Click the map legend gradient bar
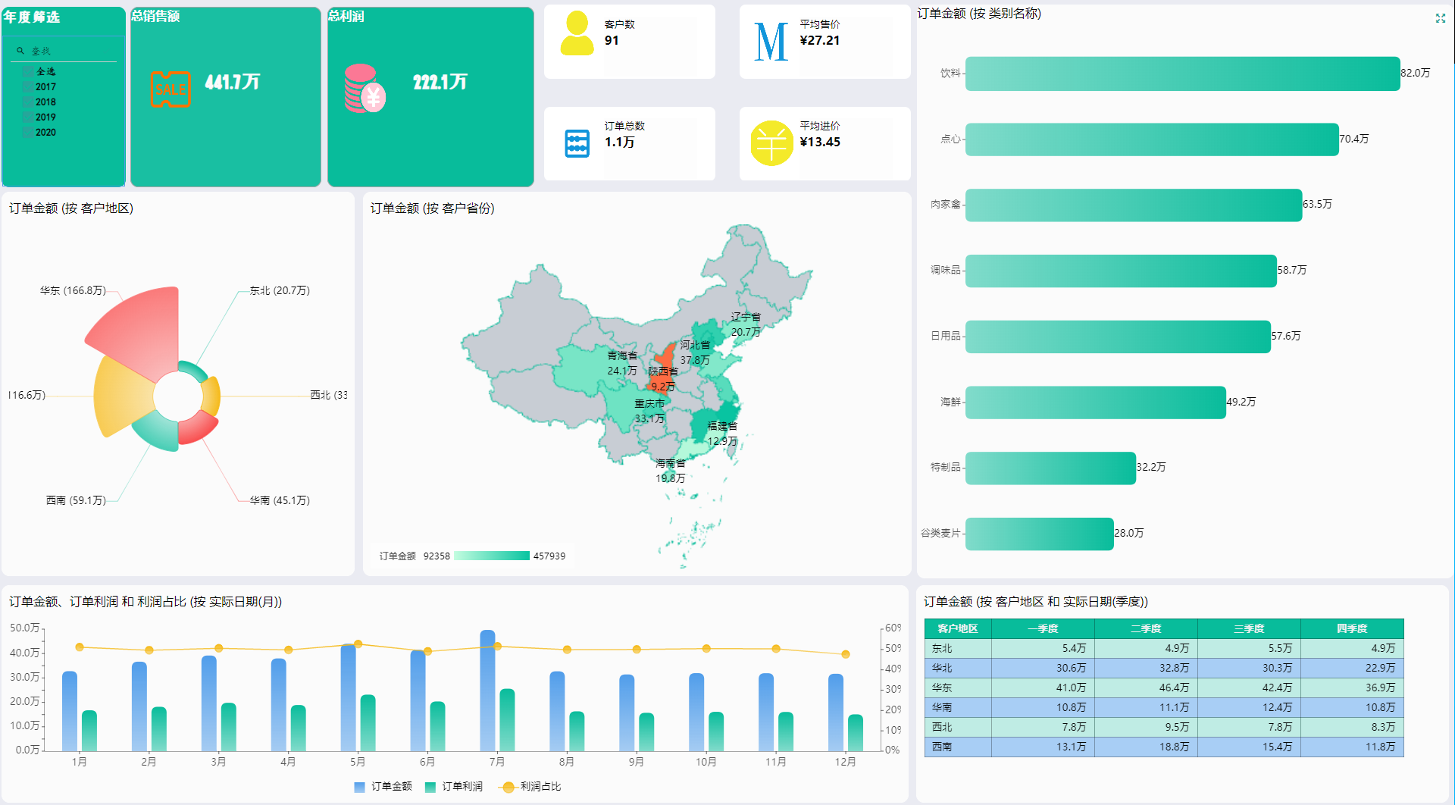1455x805 pixels. coord(491,556)
